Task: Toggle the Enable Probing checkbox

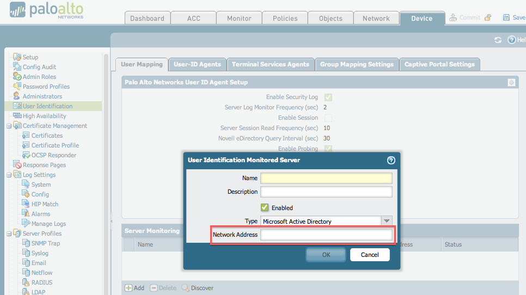Action: [328, 149]
